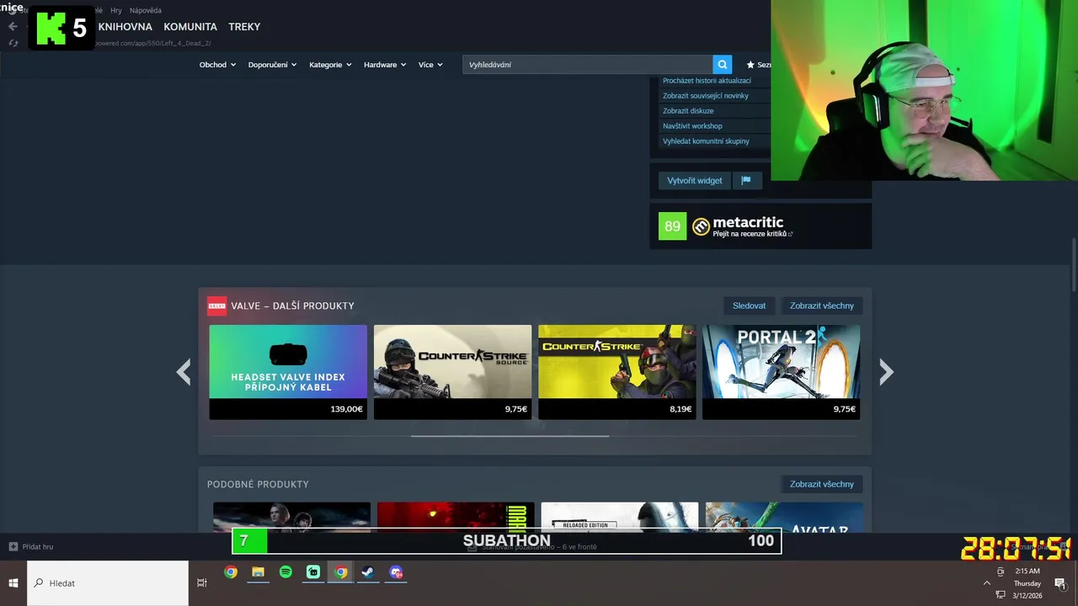This screenshot has width=1078, height=606.
Task: Open Procházet historii aktualizací link
Action: [x=707, y=81]
